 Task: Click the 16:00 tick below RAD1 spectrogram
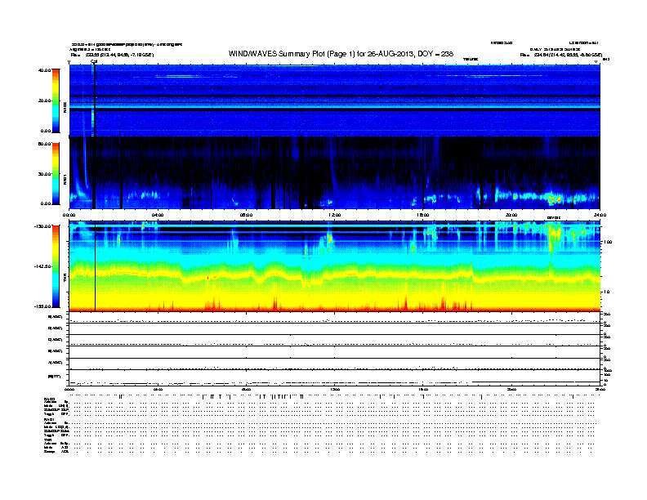423,215
